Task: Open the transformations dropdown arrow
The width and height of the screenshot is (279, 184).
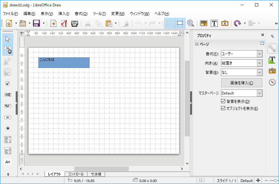Action: 245,23
